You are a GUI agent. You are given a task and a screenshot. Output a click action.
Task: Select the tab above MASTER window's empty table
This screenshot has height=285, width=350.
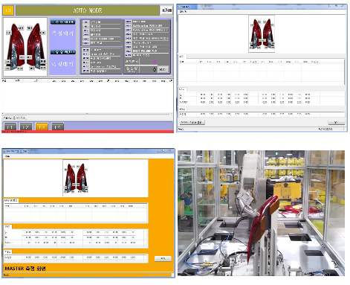(11, 200)
